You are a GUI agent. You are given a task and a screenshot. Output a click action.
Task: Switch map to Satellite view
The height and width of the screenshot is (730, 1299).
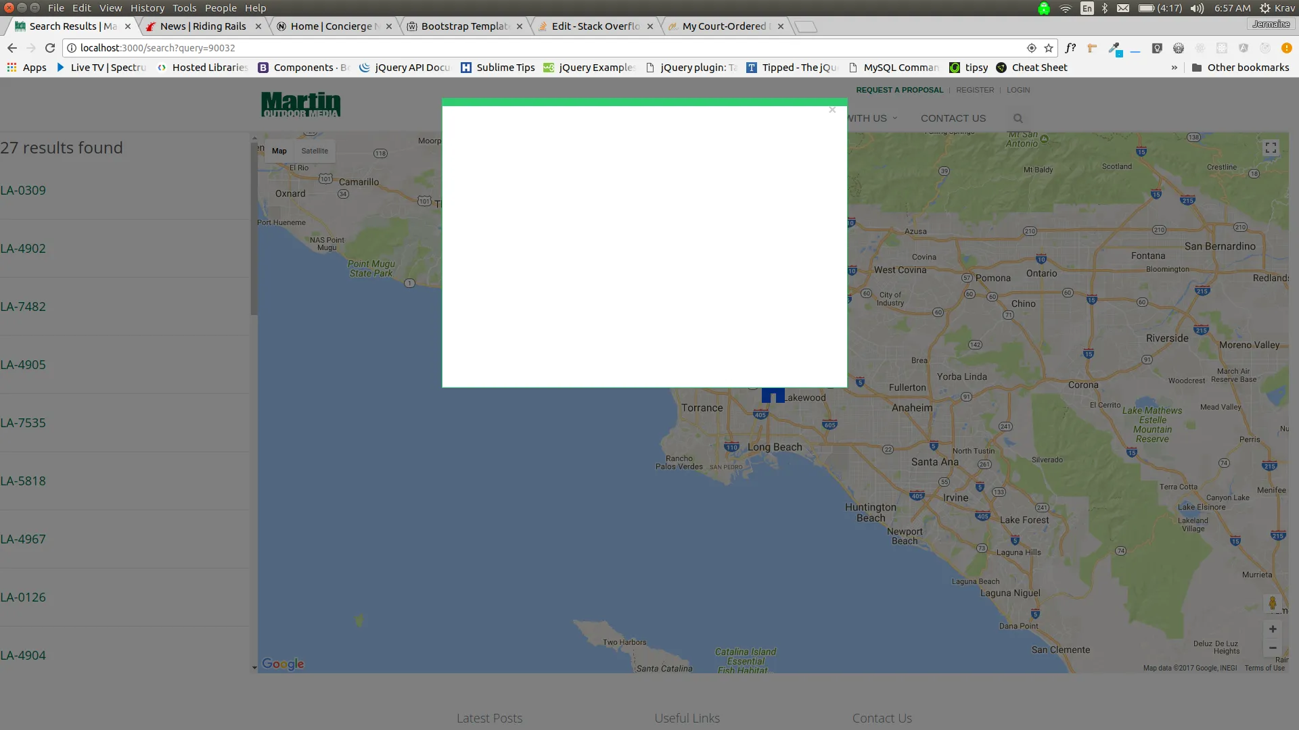coord(315,151)
